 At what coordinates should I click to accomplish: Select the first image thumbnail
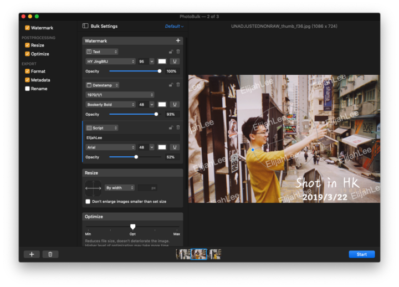(x=183, y=254)
